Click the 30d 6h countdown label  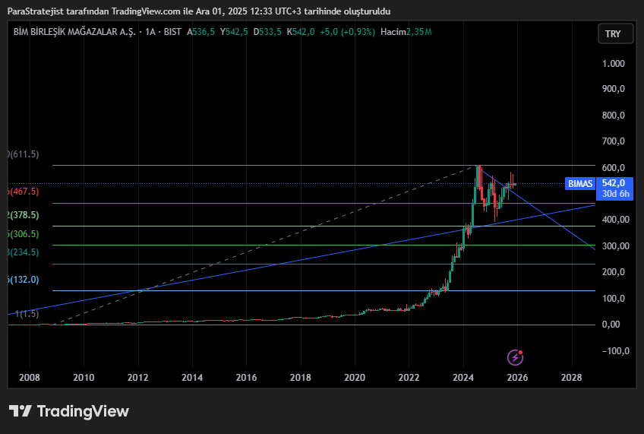tap(616, 194)
